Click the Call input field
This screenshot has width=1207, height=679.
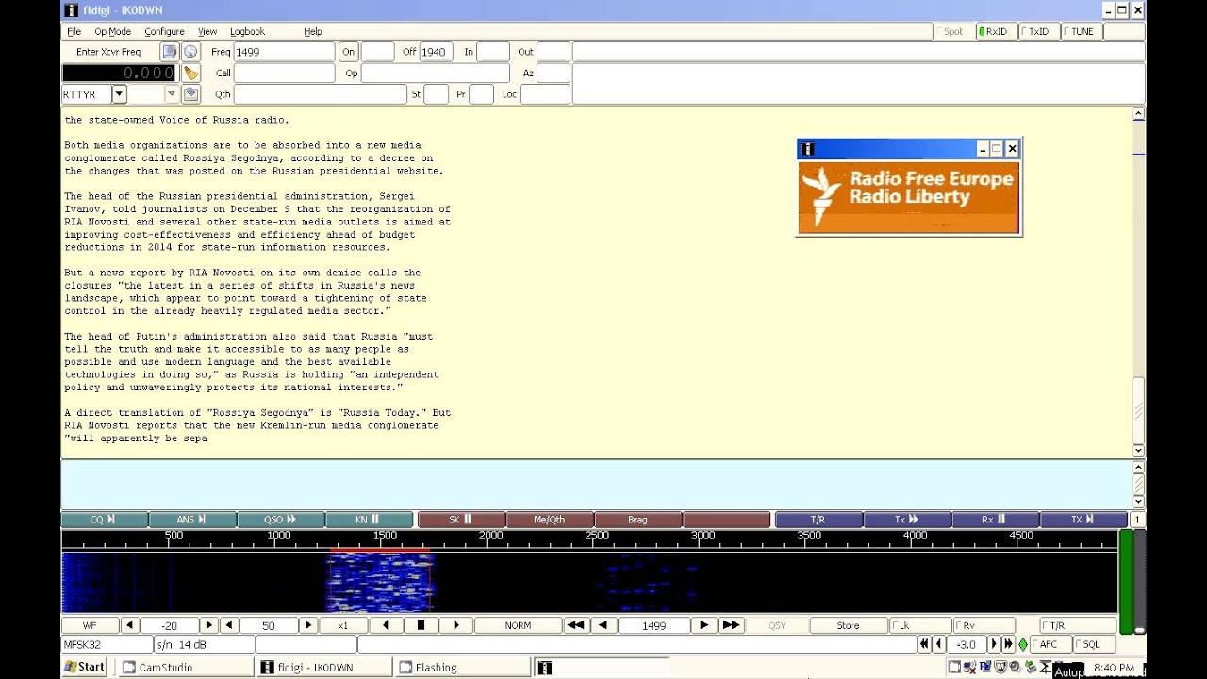click(x=284, y=73)
